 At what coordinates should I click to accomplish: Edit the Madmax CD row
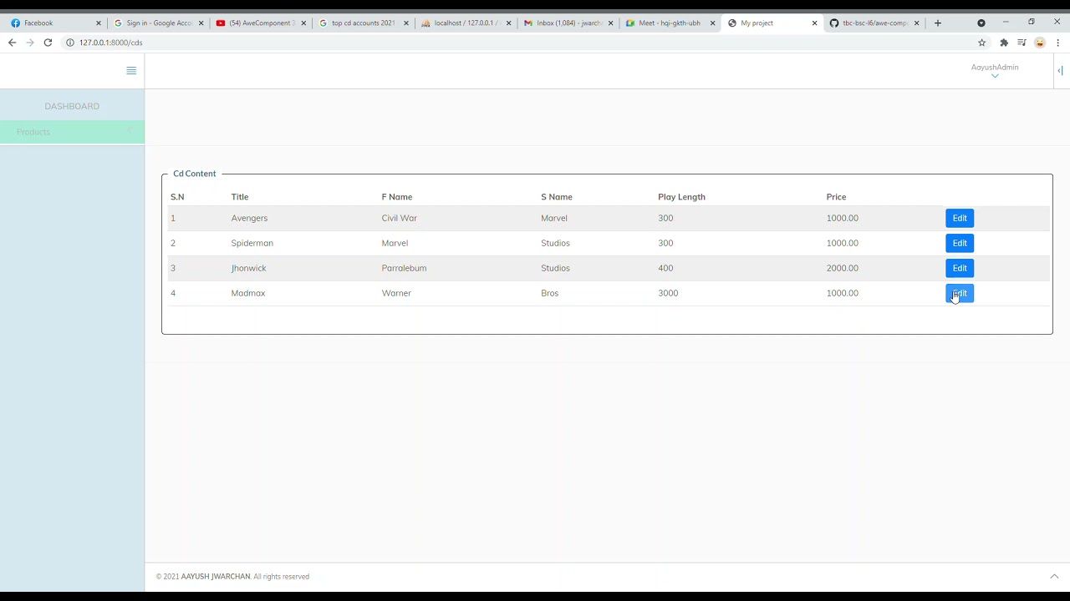click(960, 293)
